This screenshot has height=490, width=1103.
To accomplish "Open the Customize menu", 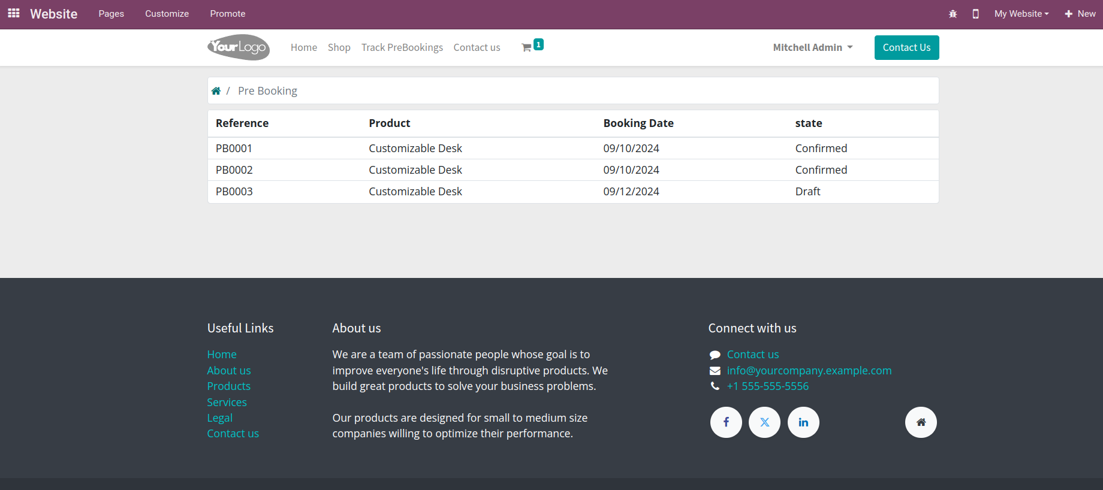I will pos(167,14).
